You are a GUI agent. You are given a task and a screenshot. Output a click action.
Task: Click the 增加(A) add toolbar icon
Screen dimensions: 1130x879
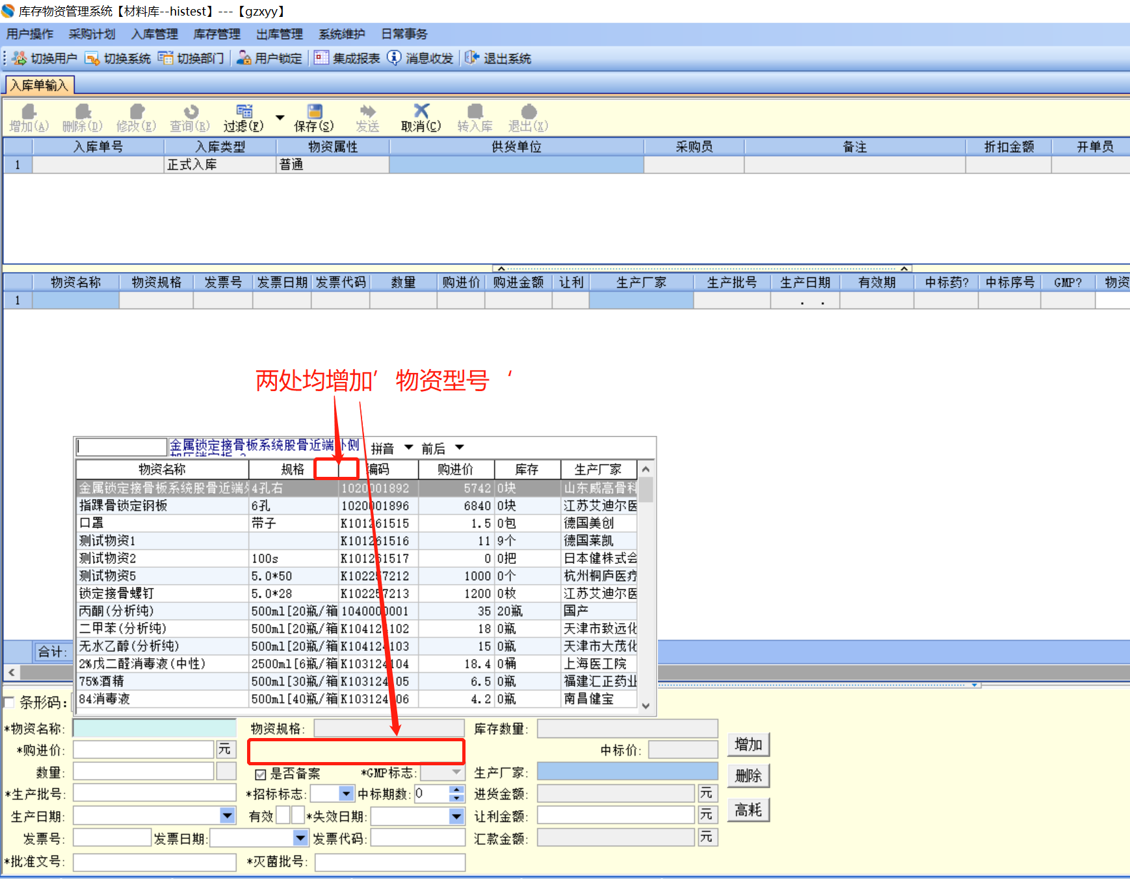point(29,112)
